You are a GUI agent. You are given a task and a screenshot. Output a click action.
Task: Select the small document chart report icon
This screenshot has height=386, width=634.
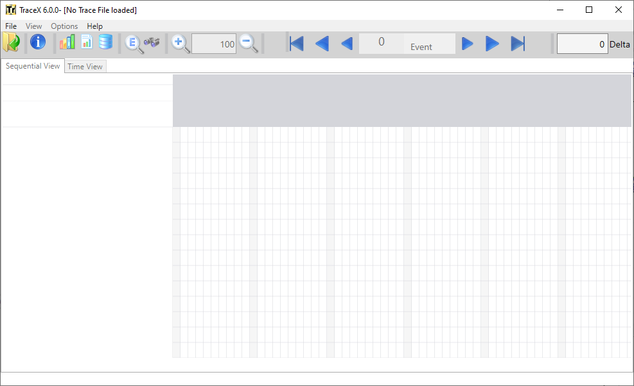click(x=86, y=42)
